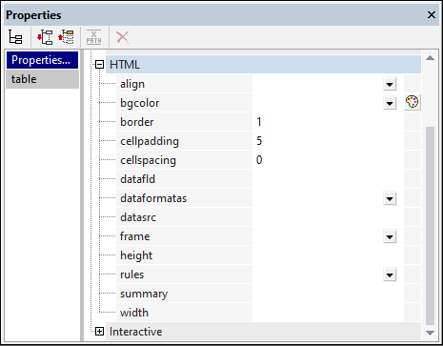Click the cellpadding value field

coord(328,141)
